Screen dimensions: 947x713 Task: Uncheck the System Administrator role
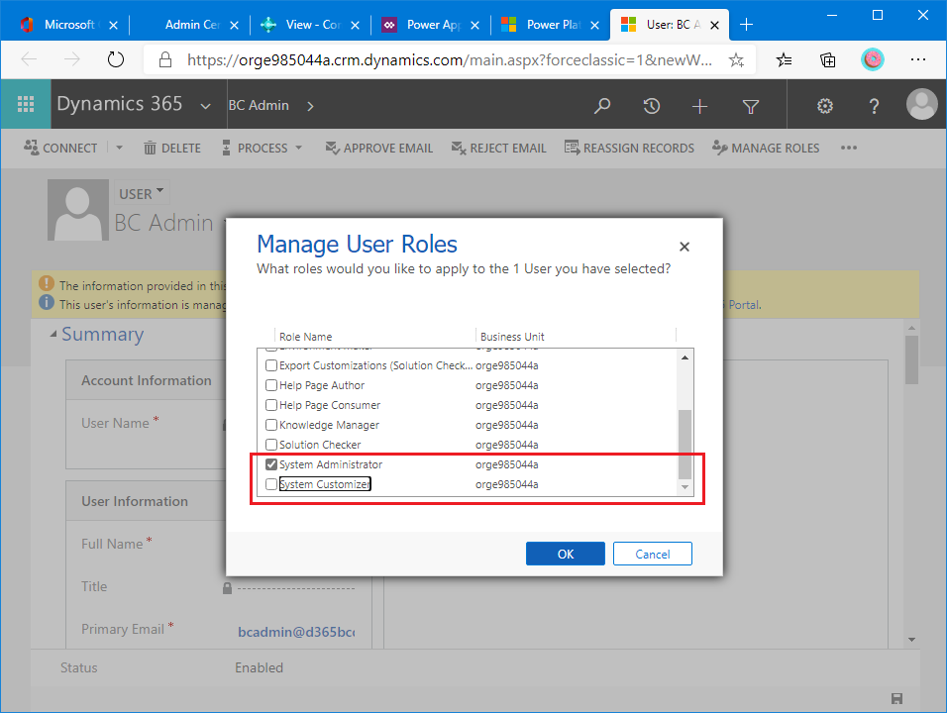pyautogui.click(x=271, y=464)
